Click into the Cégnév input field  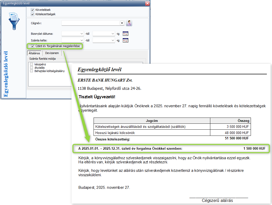pyautogui.click(x=90, y=23)
